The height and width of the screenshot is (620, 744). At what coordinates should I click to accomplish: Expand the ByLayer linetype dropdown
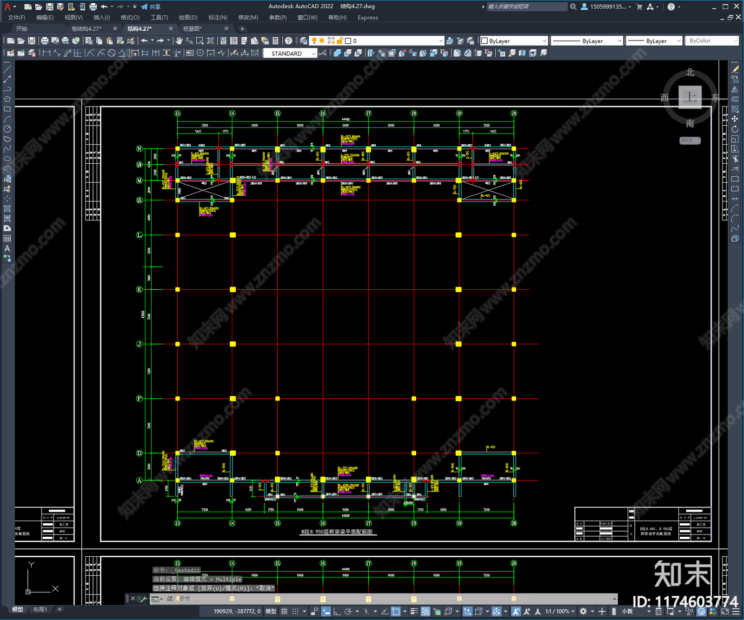(586, 41)
